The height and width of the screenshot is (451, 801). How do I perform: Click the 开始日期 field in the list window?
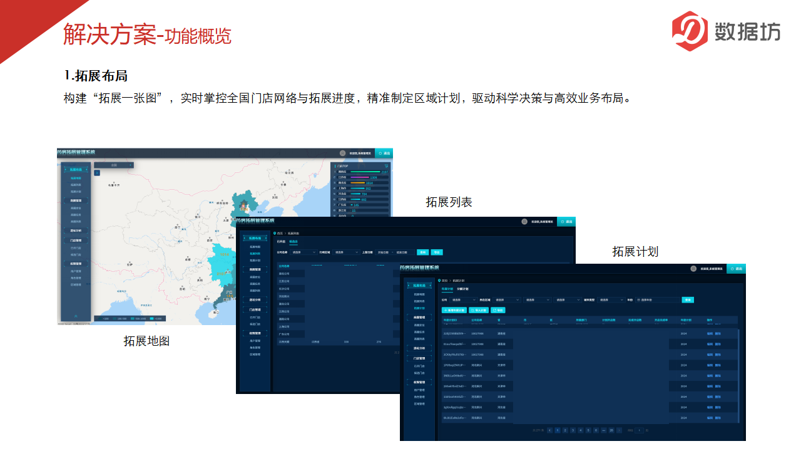pos(384,252)
